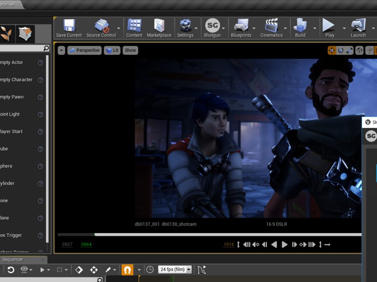Open the Sequencer pencil auto-key dropdown
The image size is (377, 282).
click(111, 270)
